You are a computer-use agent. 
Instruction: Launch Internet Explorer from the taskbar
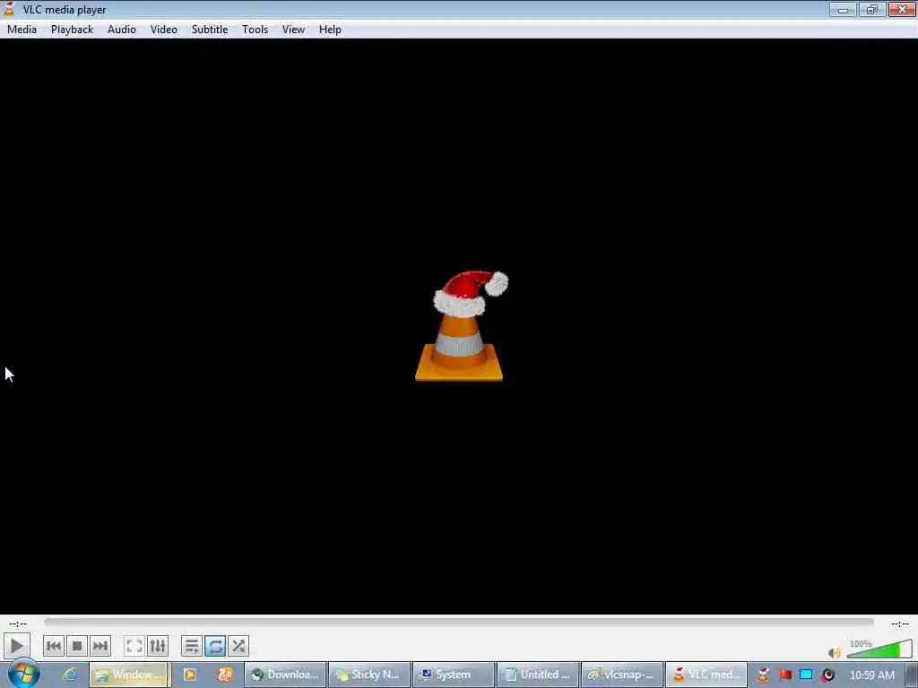click(70, 675)
